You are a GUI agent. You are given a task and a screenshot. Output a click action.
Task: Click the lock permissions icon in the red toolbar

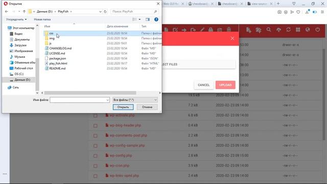pos(211,30)
